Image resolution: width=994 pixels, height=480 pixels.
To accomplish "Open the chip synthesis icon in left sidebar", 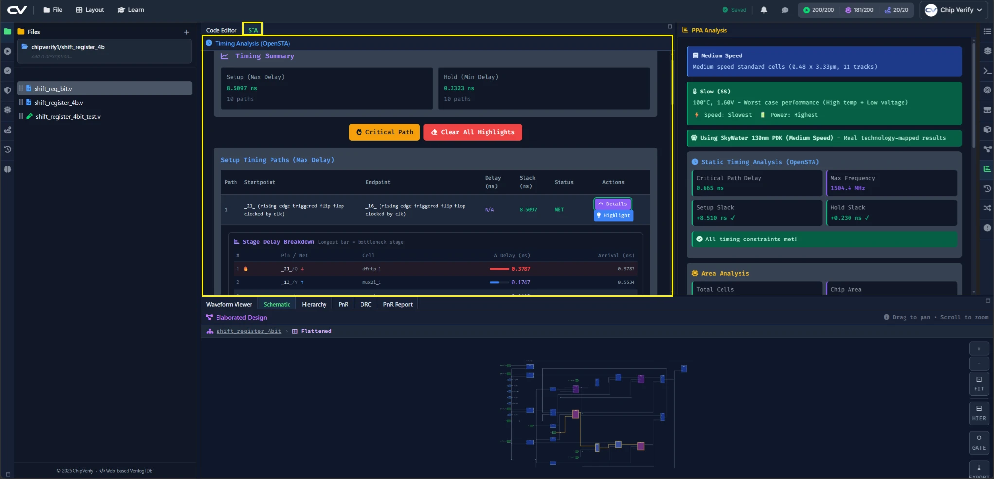I will tap(7, 110).
